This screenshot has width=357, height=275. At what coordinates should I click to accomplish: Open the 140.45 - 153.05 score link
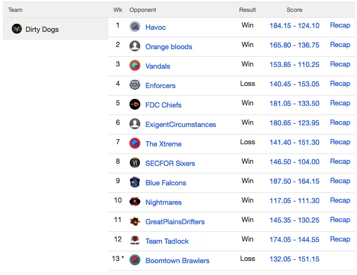pyautogui.click(x=294, y=84)
